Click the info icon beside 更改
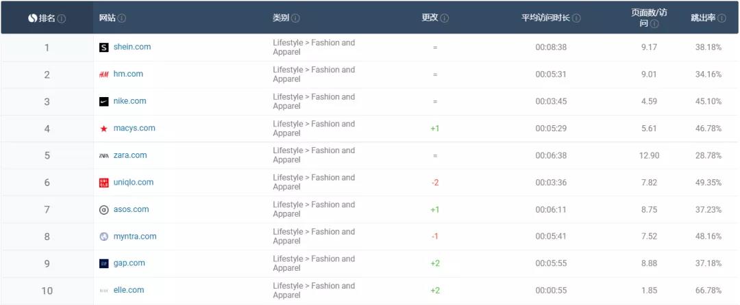Image resolution: width=740 pixels, height=305 pixels. [x=445, y=18]
